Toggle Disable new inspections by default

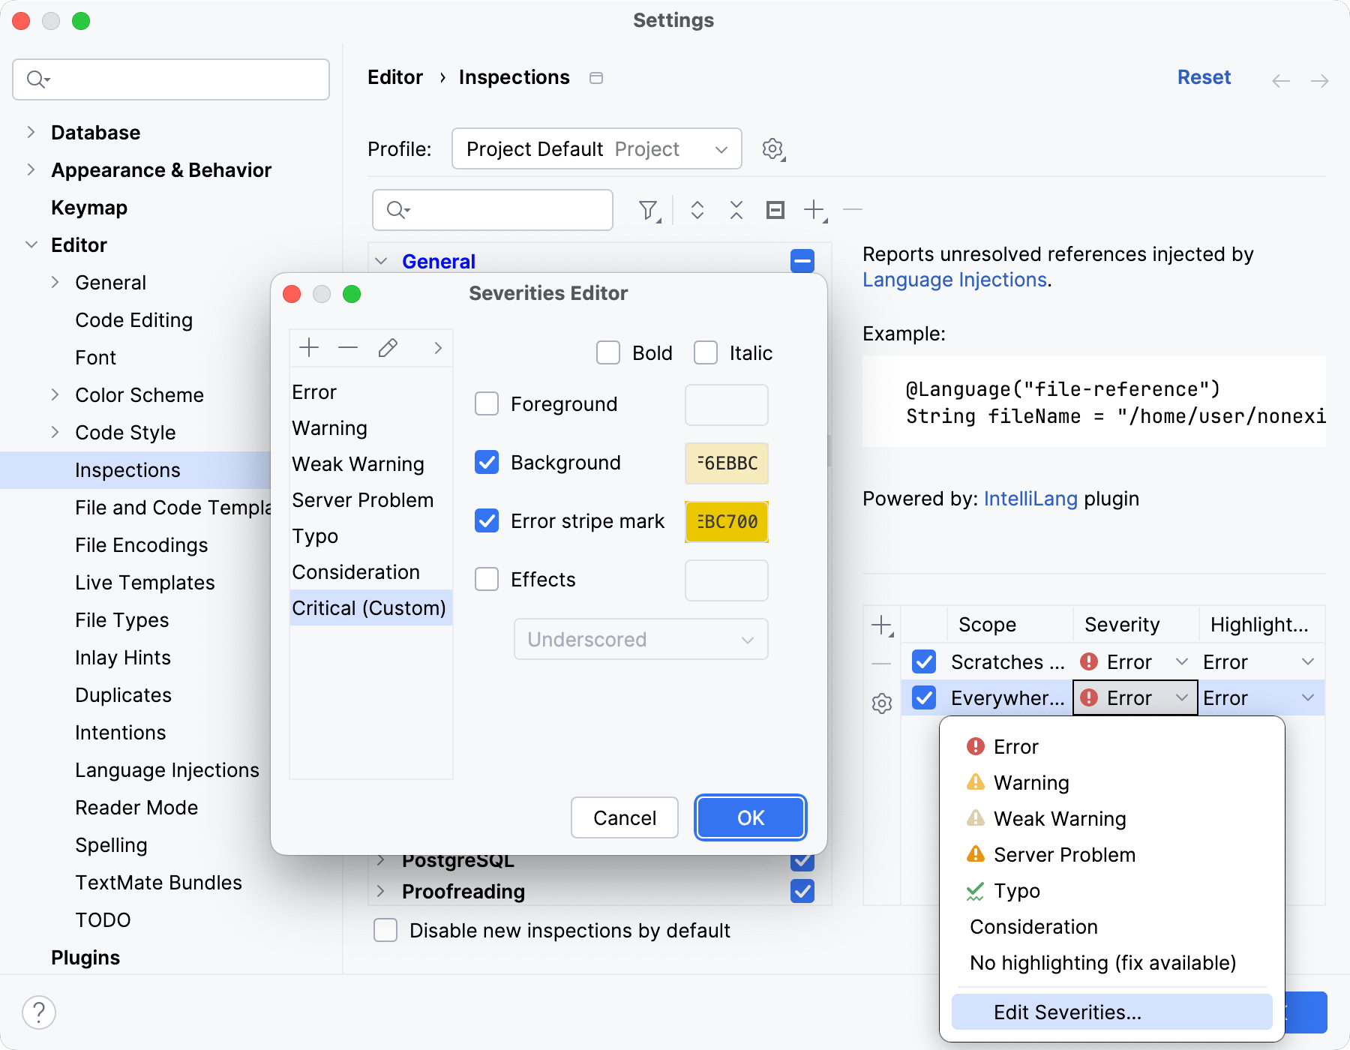point(385,930)
